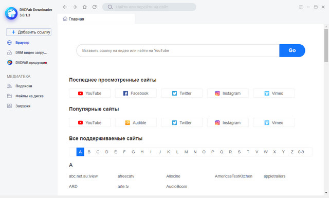This screenshot has width=329, height=198.
Task: Click the video link paste field
Action: point(178,50)
